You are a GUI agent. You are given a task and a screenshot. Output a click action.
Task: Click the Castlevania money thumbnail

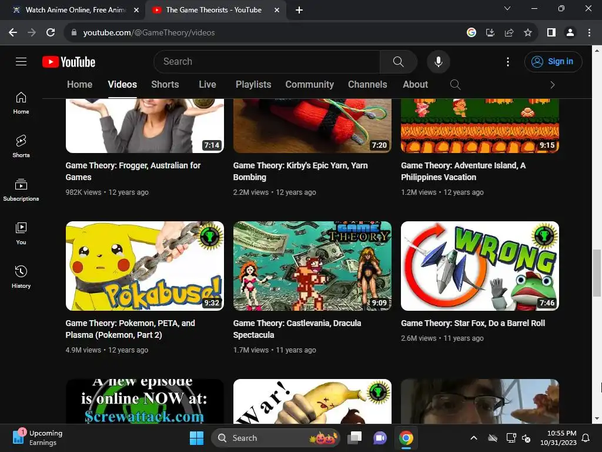pyautogui.click(x=312, y=266)
